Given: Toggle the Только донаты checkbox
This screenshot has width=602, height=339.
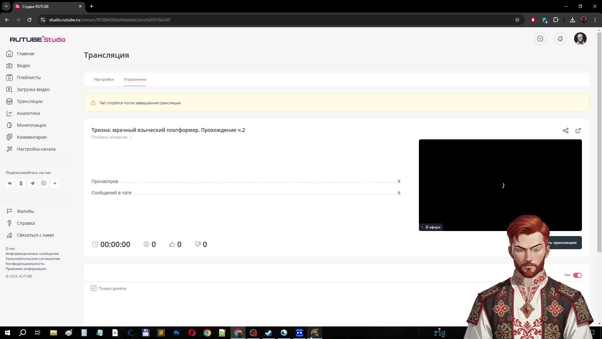Looking at the screenshot, I should pos(93,288).
